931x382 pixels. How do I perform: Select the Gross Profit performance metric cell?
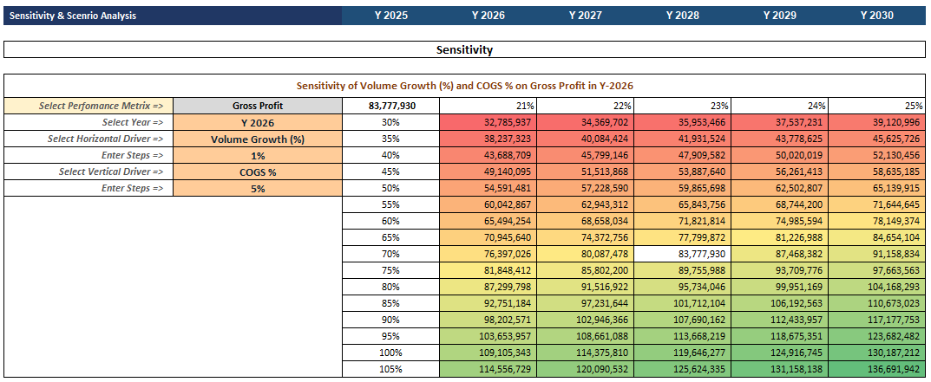(x=258, y=107)
